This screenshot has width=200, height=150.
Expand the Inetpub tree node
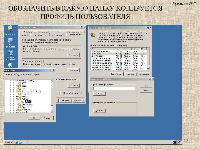click(17, 97)
